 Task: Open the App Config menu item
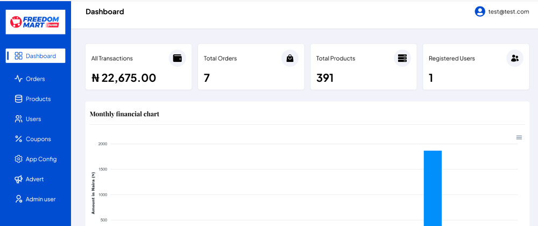click(x=36, y=159)
